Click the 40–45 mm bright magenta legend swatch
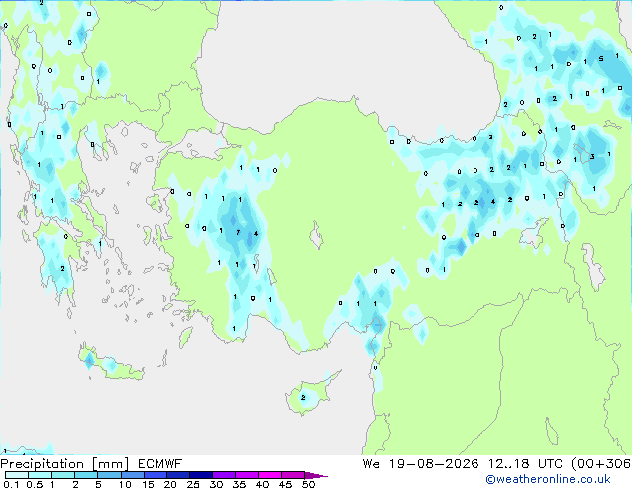Image resolution: width=632 pixels, height=488 pixels. pyautogui.click(x=270, y=475)
